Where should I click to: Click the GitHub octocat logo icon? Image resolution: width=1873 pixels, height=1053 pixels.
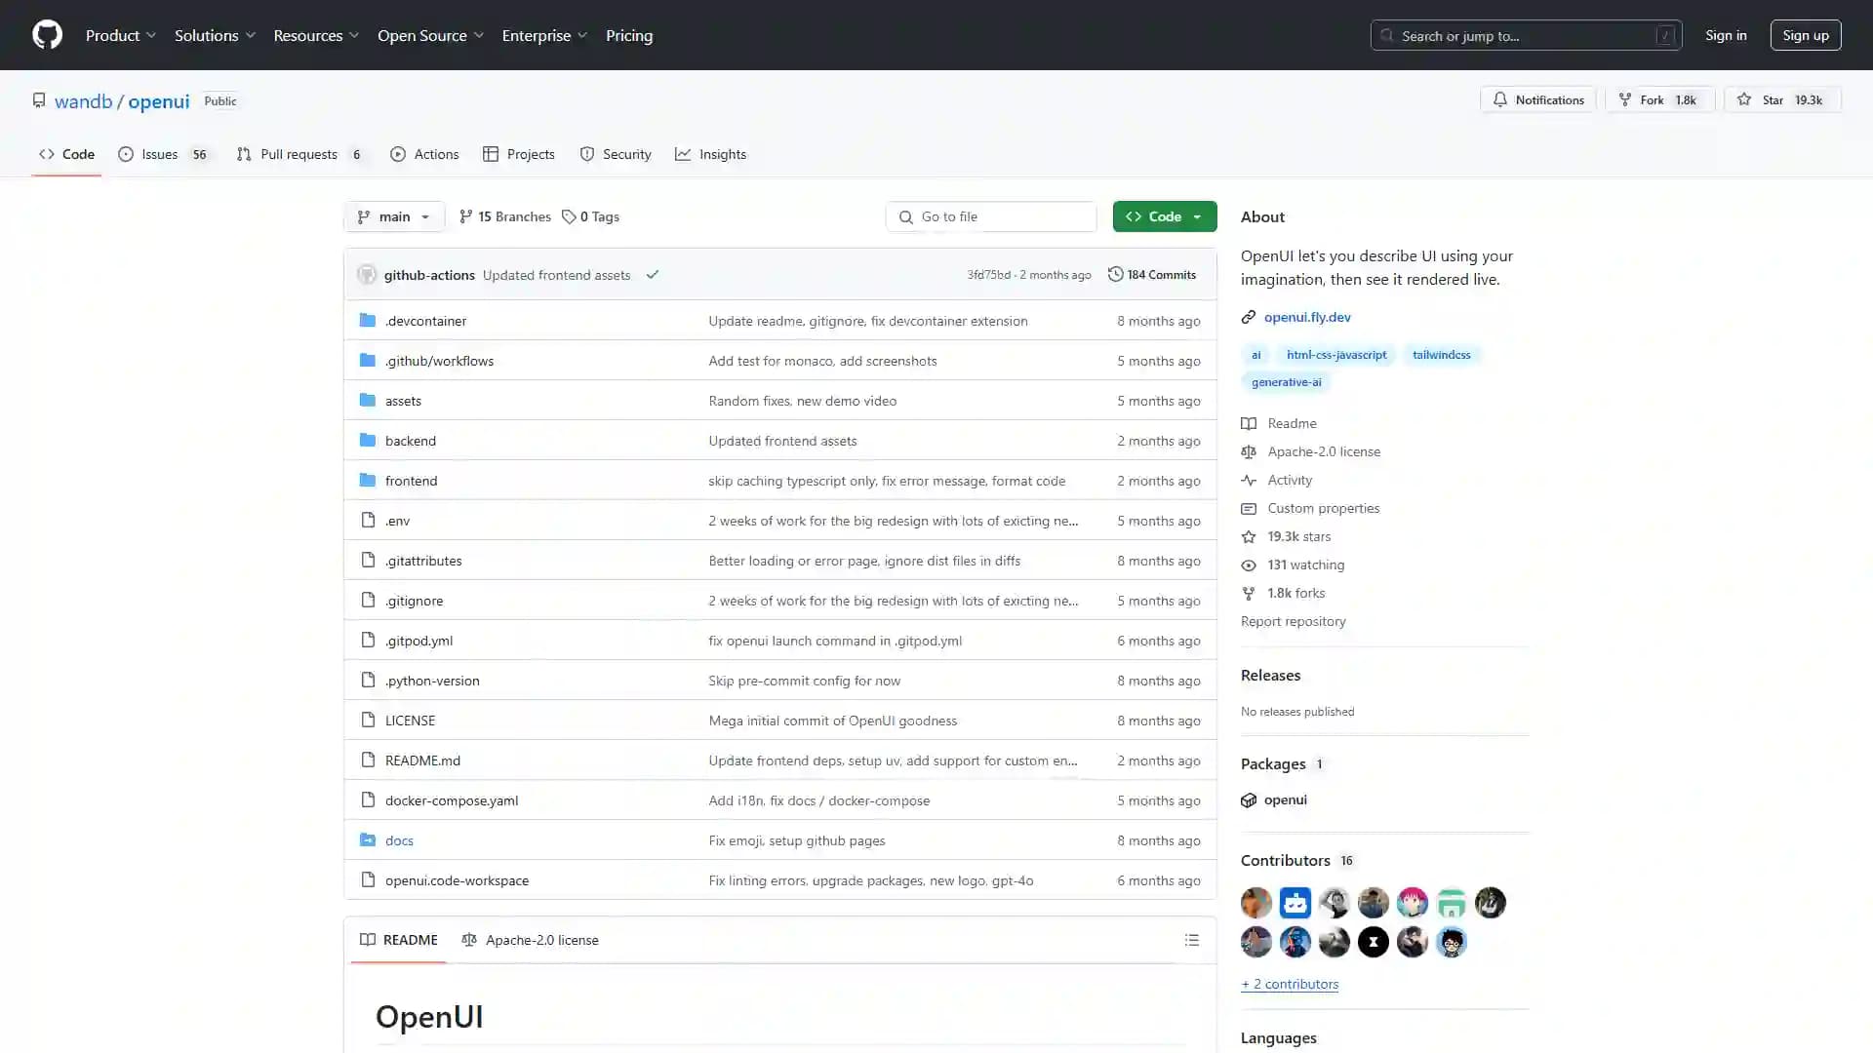coord(48,35)
